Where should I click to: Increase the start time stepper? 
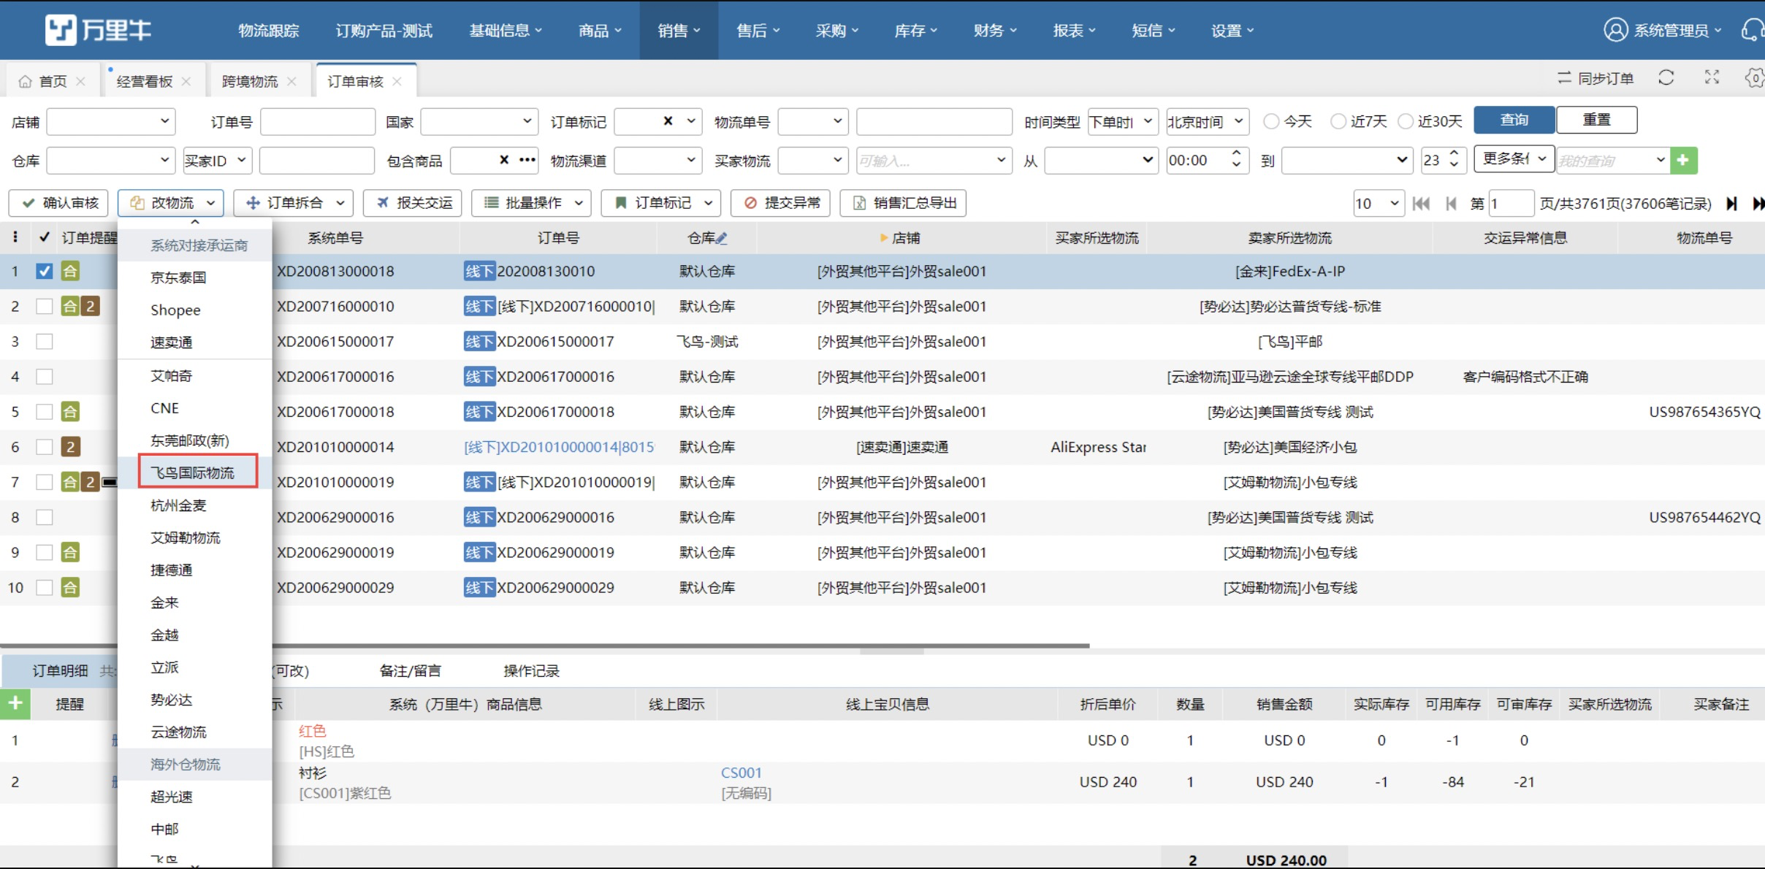(x=1236, y=153)
